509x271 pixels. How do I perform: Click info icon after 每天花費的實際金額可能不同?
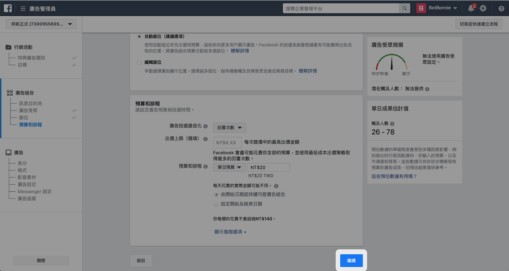276,186
